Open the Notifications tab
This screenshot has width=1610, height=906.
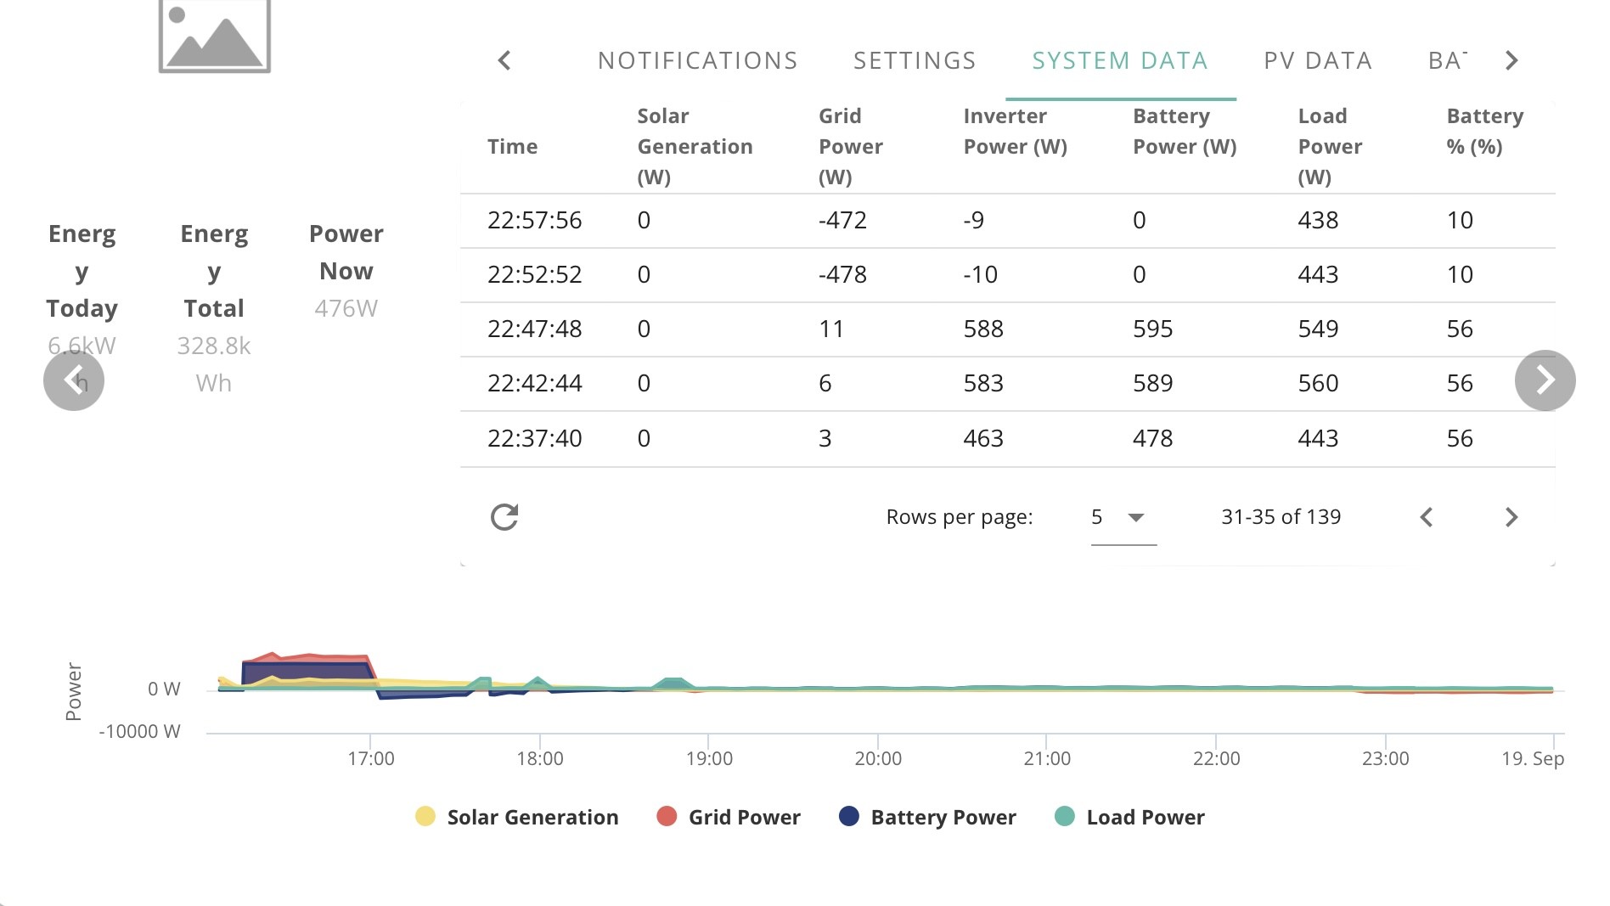[x=698, y=60]
